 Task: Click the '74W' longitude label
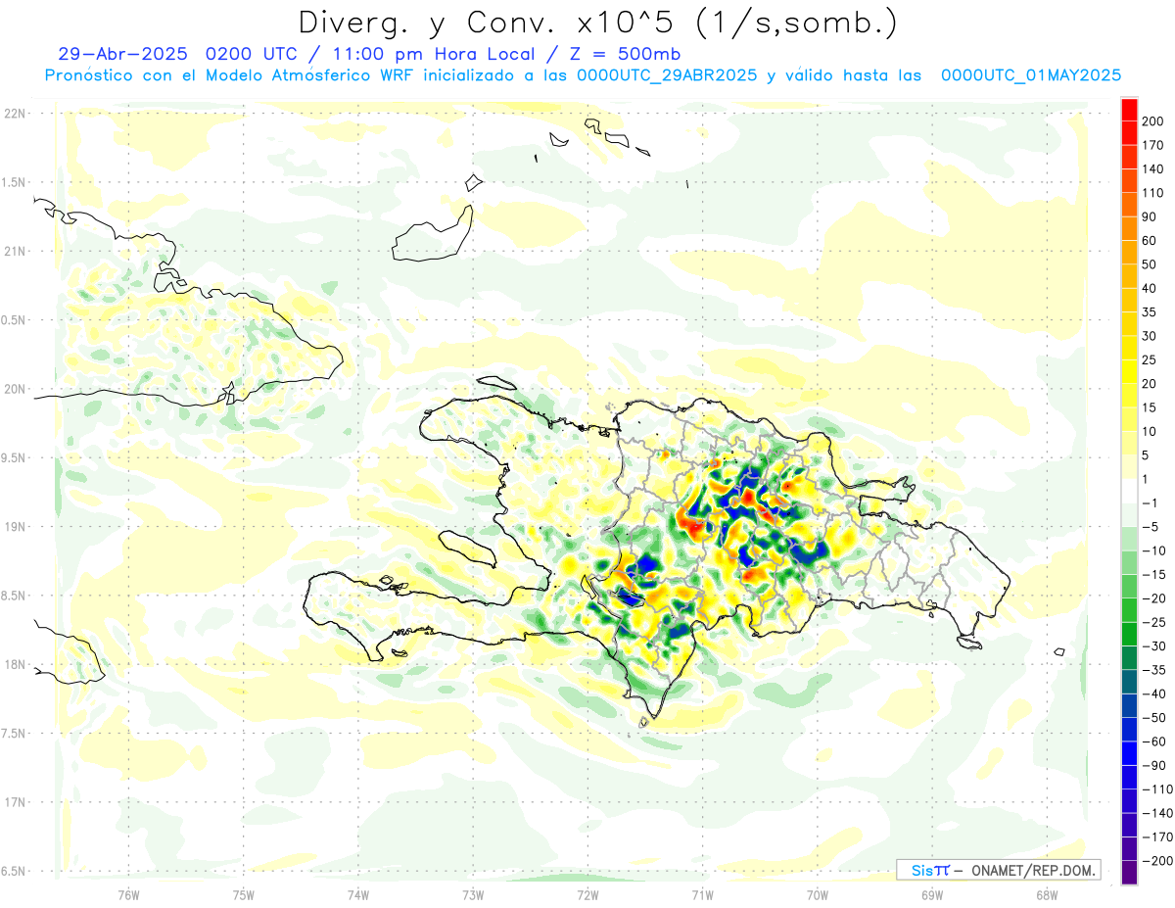(x=357, y=894)
